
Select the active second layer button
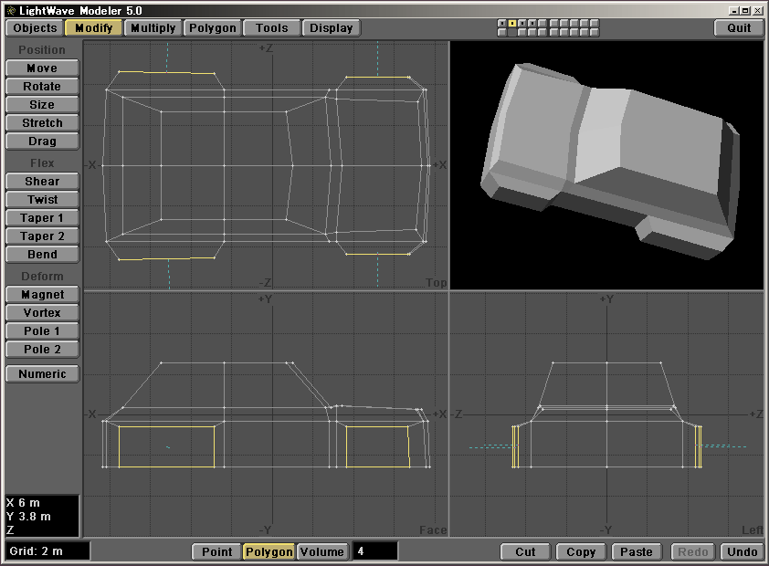512,23
